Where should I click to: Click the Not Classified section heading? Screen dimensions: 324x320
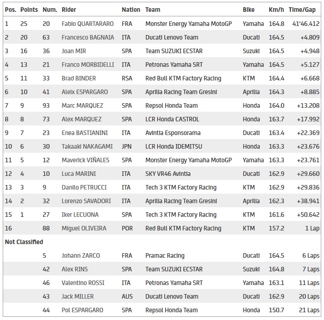click(24, 242)
